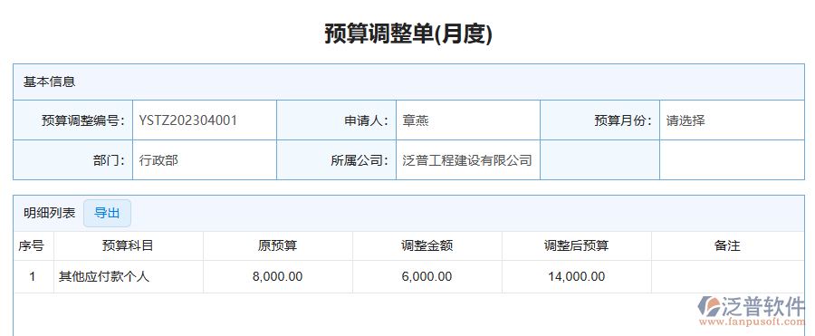
Task: Click the adjusted budget 14,000.00 cell
Action: click(577, 277)
